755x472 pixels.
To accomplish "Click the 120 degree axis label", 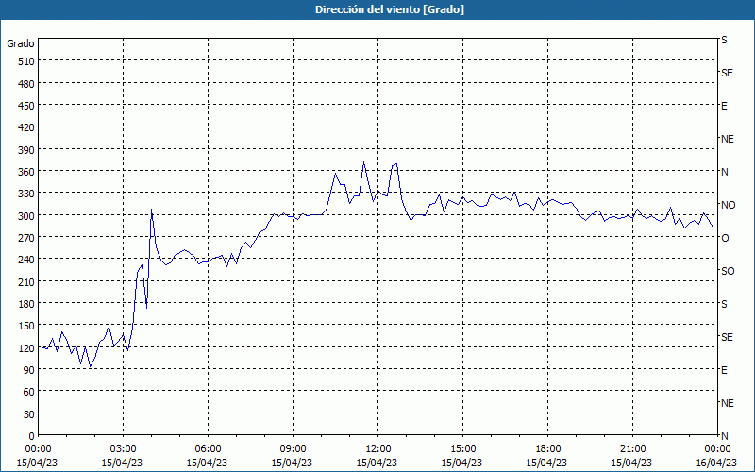I will tap(26, 348).
